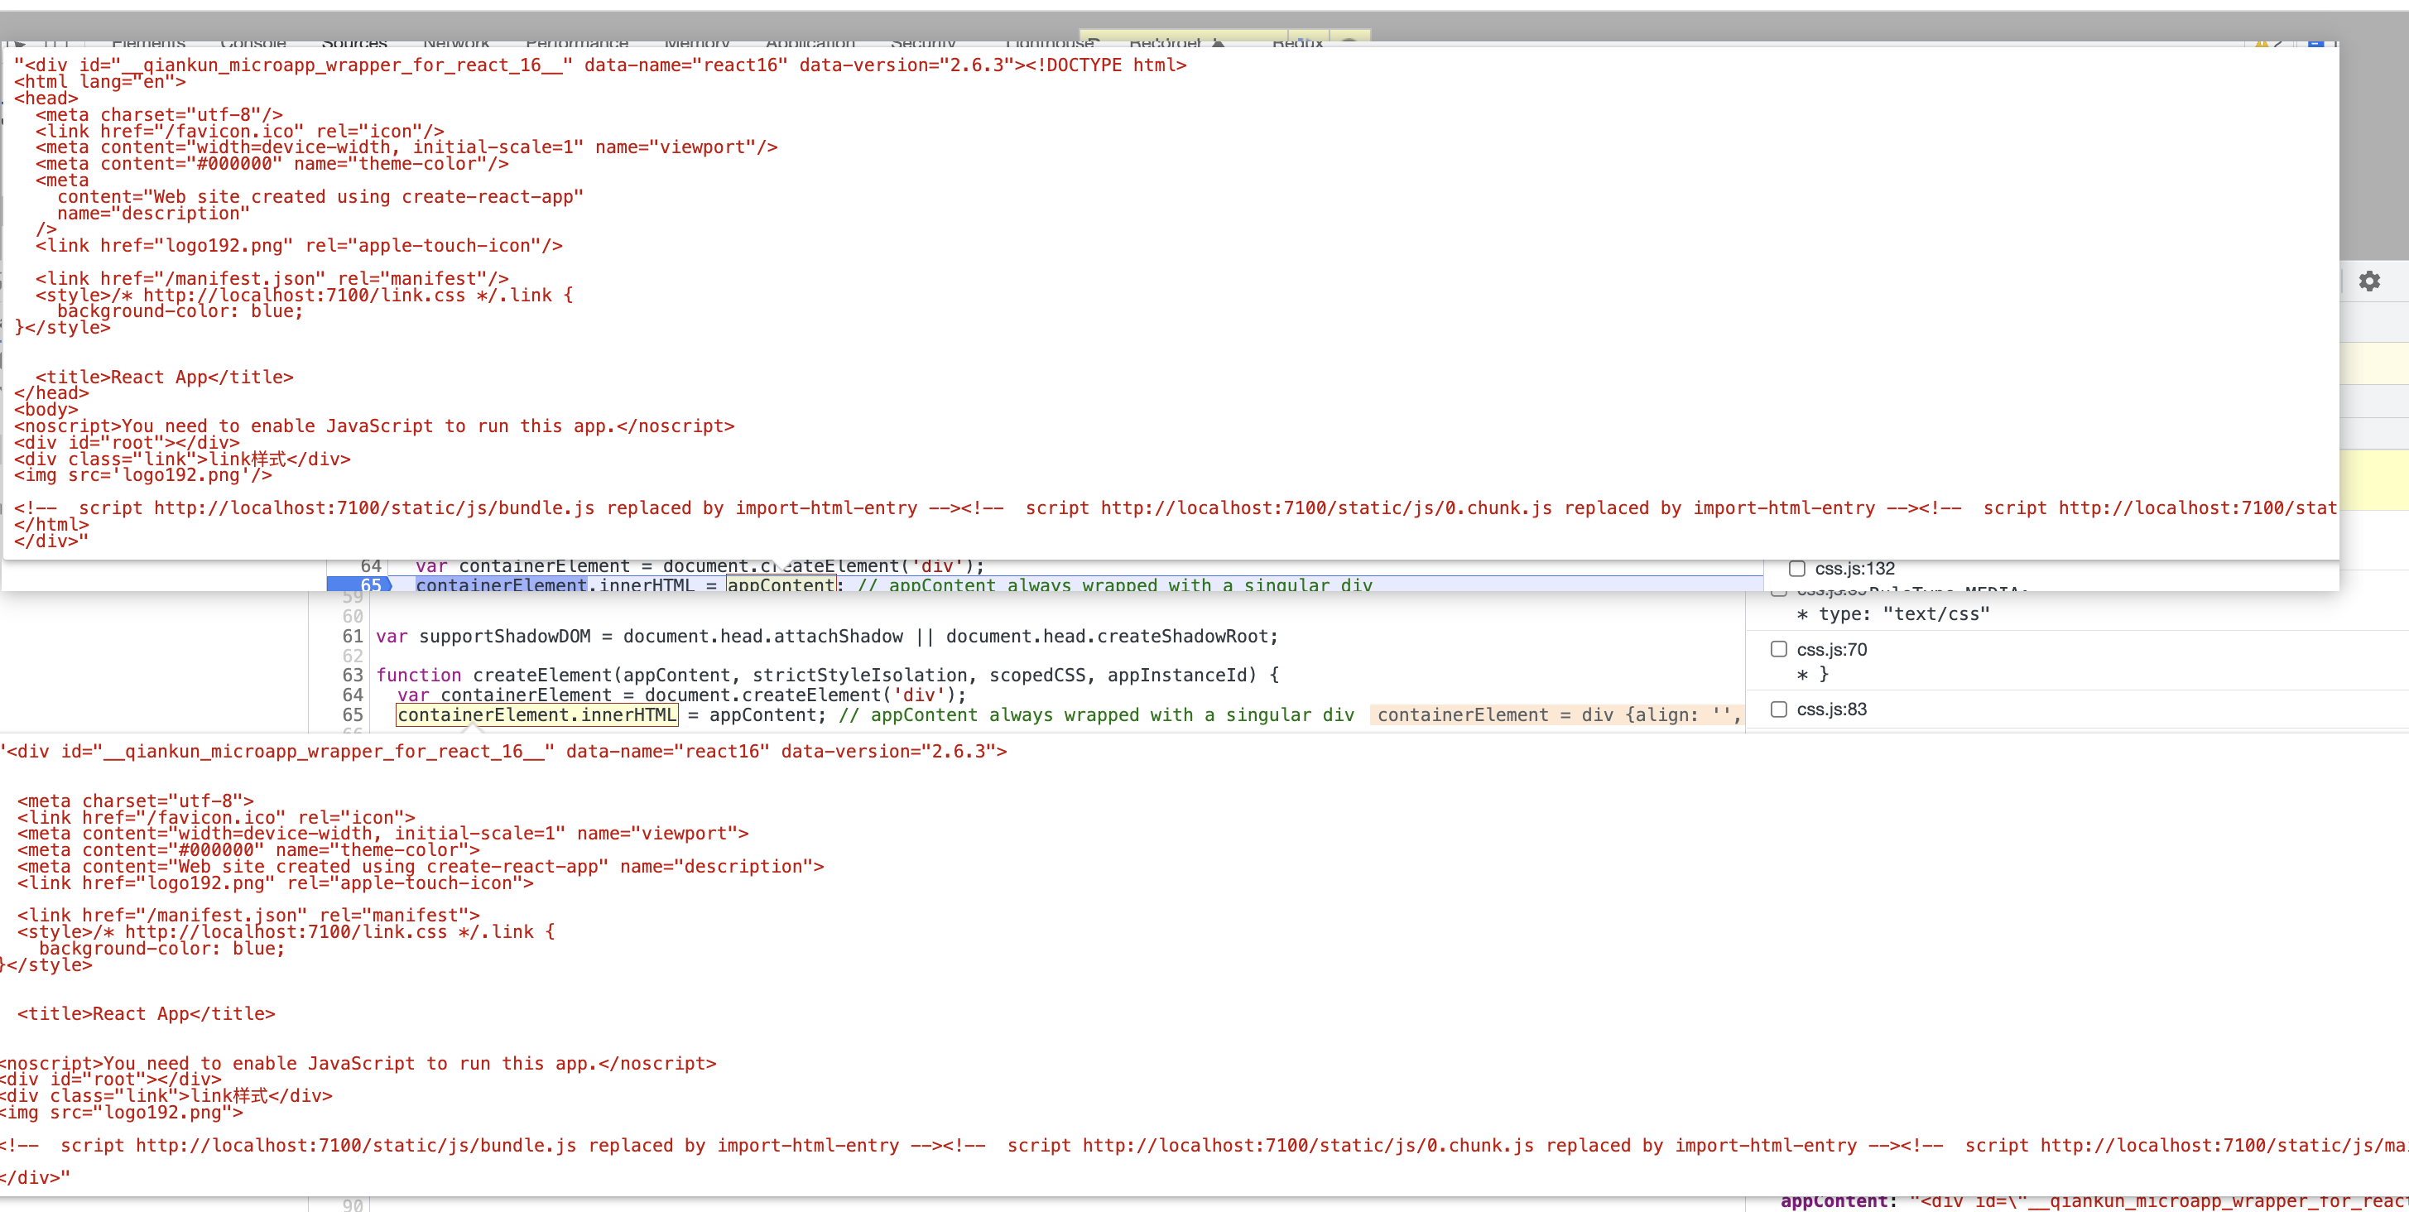Toggle the css.js:83 breakpoint checkbox
Image resolution: width=2409 pixels, height=1212 pixels.
click(x=1779, y=709)
